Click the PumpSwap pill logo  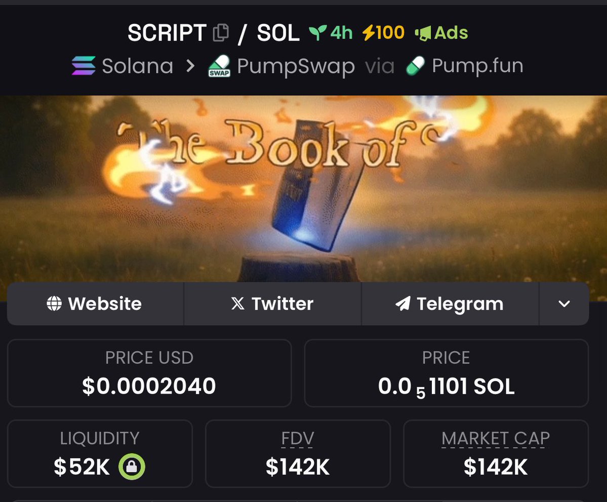[x=220, y=66]
